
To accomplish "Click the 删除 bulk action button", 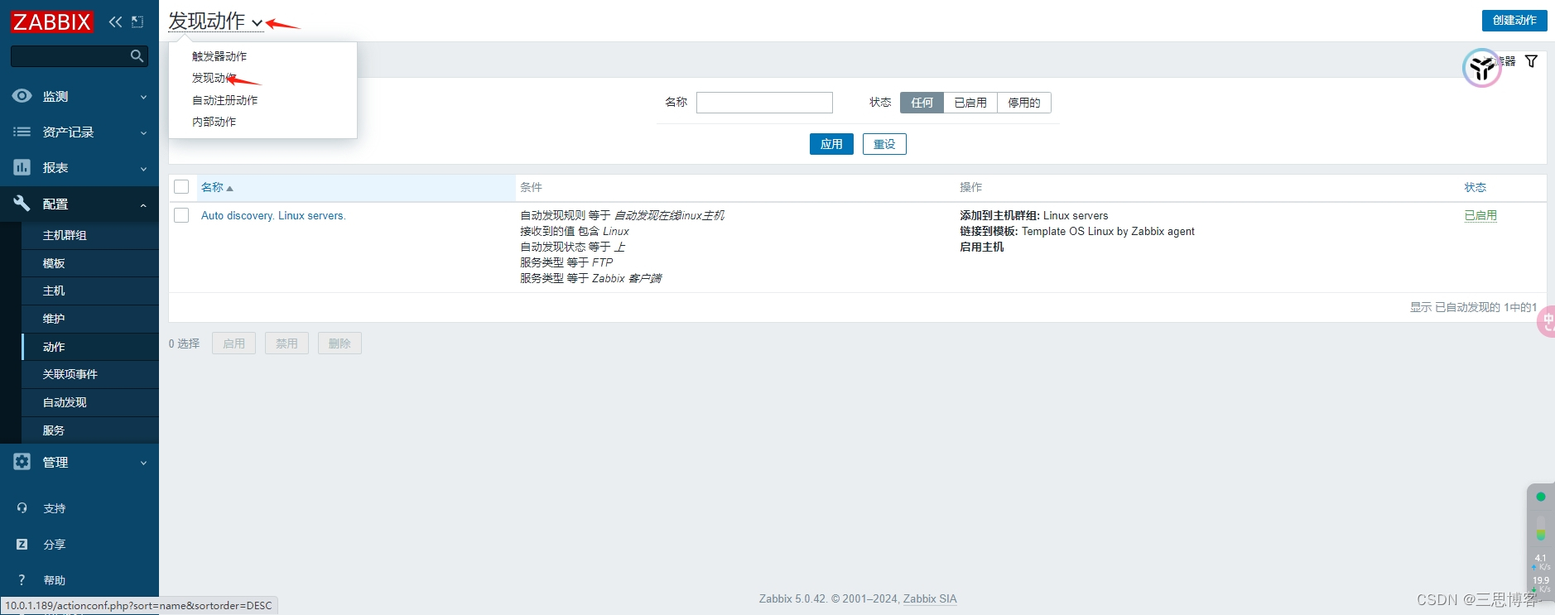I will coord(339,344).
